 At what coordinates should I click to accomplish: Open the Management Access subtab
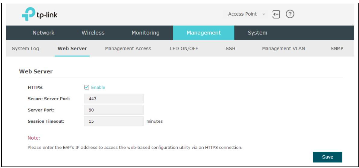click(x=128, y=49)
